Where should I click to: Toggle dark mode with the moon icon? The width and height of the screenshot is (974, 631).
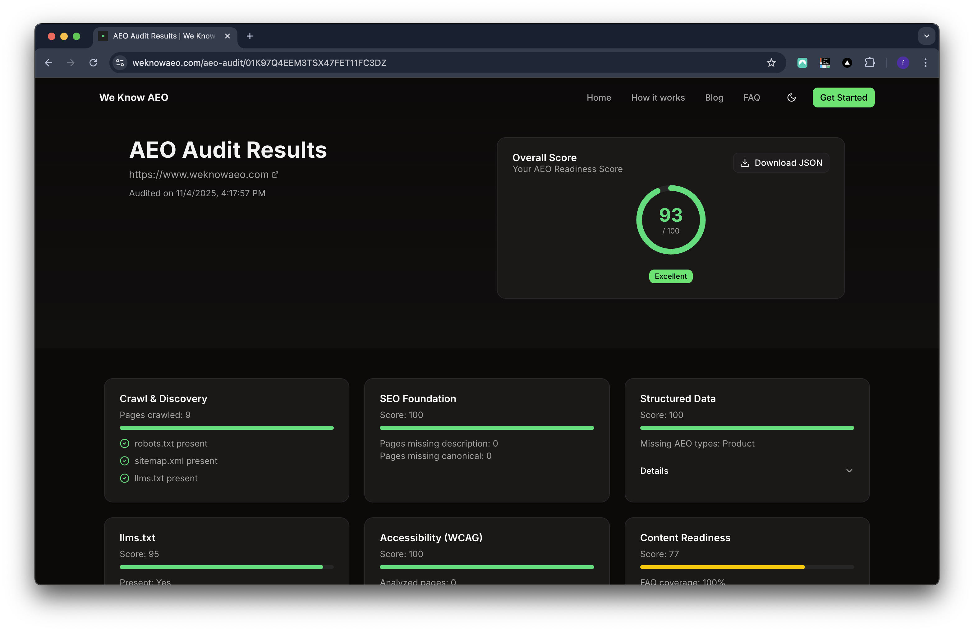tap(792, 97)
